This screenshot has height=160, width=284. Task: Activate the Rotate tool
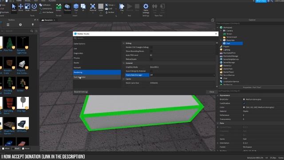pyautogui.click(x=34, y=8)
